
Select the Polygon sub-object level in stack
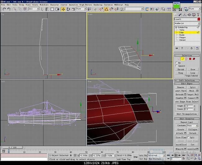click(182, 38)
